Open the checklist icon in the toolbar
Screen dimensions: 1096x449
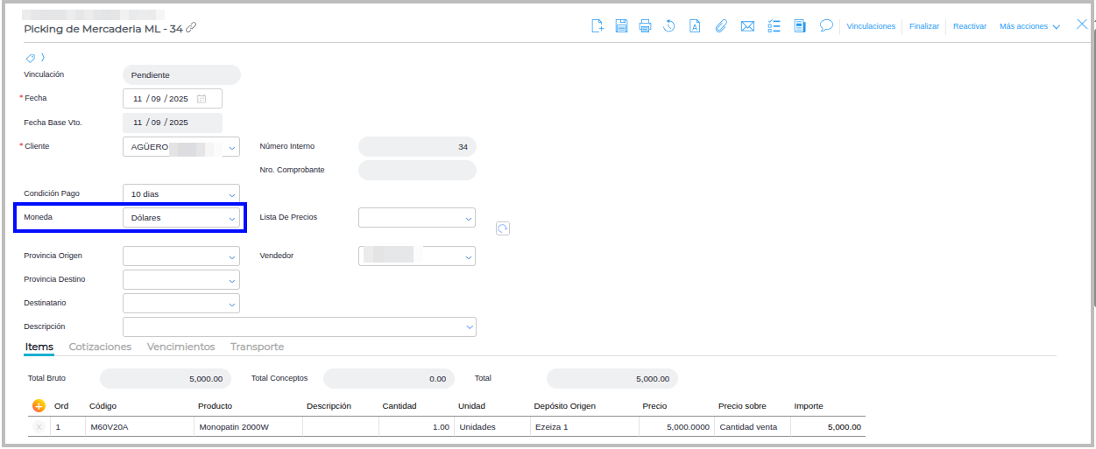point(774,26)
